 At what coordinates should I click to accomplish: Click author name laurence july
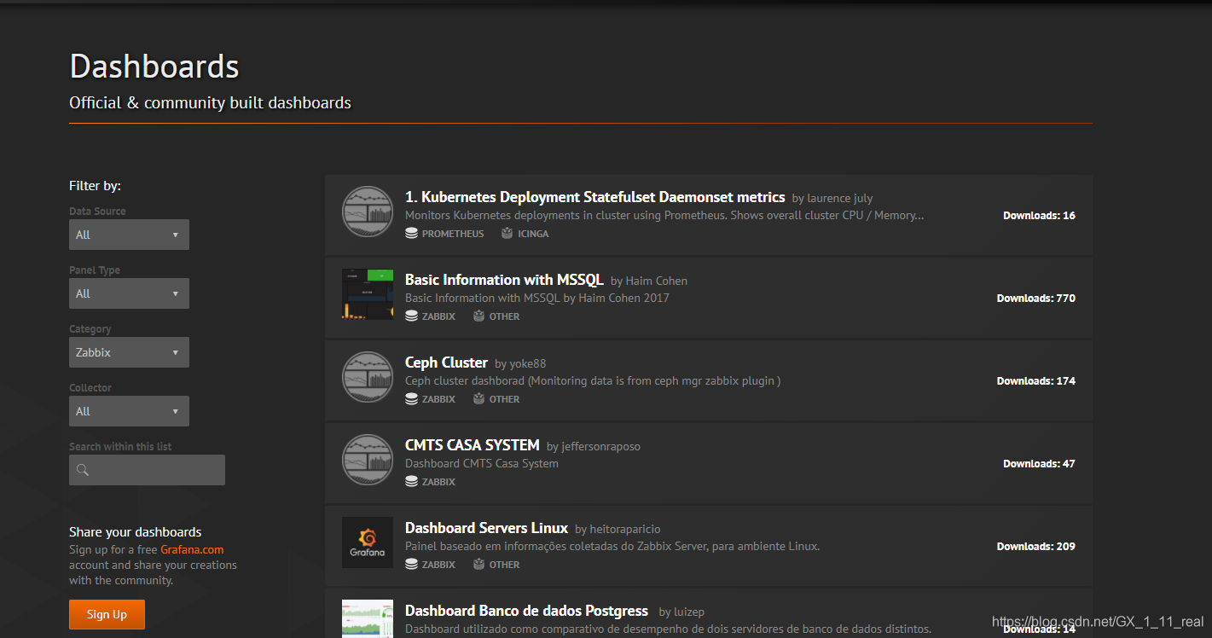point(839,199)
